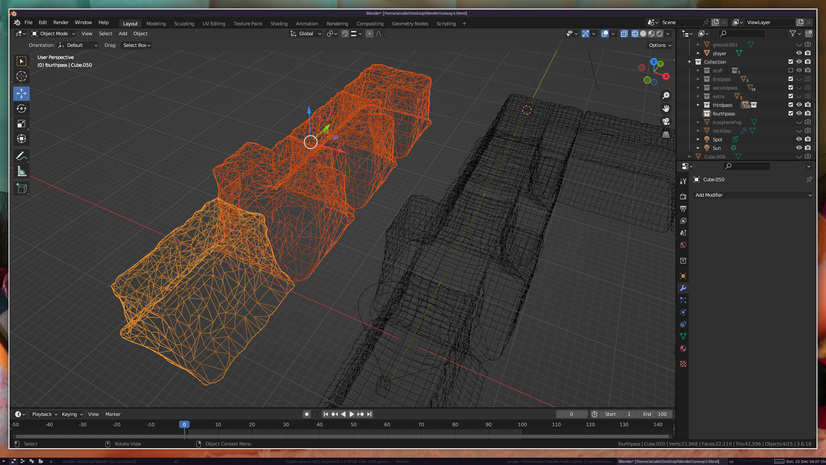Click frame 50 on the timeline

tap(353, 425)
